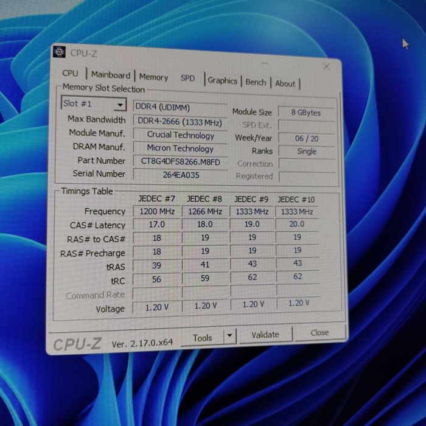
Task: Click serial number 264EA035
Action: pos(181,175)
